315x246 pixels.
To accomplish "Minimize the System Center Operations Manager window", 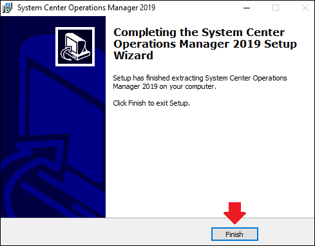I will (247, 8).
